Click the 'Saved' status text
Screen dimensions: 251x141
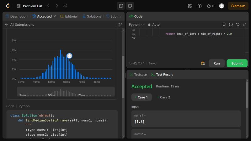click(152, 63)
